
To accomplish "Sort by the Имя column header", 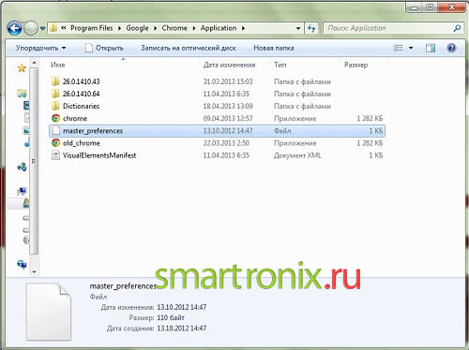I will [x=124, y=65].
